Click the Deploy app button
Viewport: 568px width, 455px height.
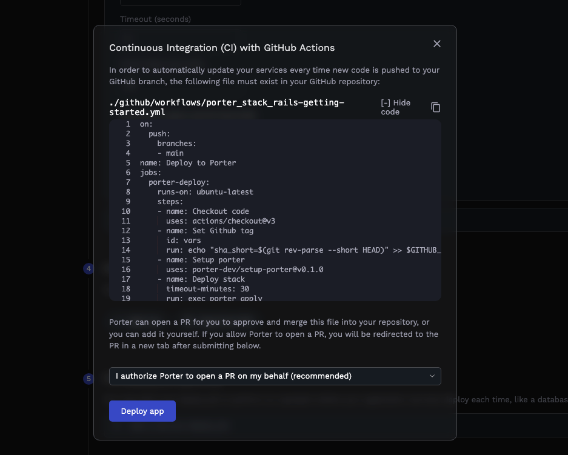coord(142,411)
